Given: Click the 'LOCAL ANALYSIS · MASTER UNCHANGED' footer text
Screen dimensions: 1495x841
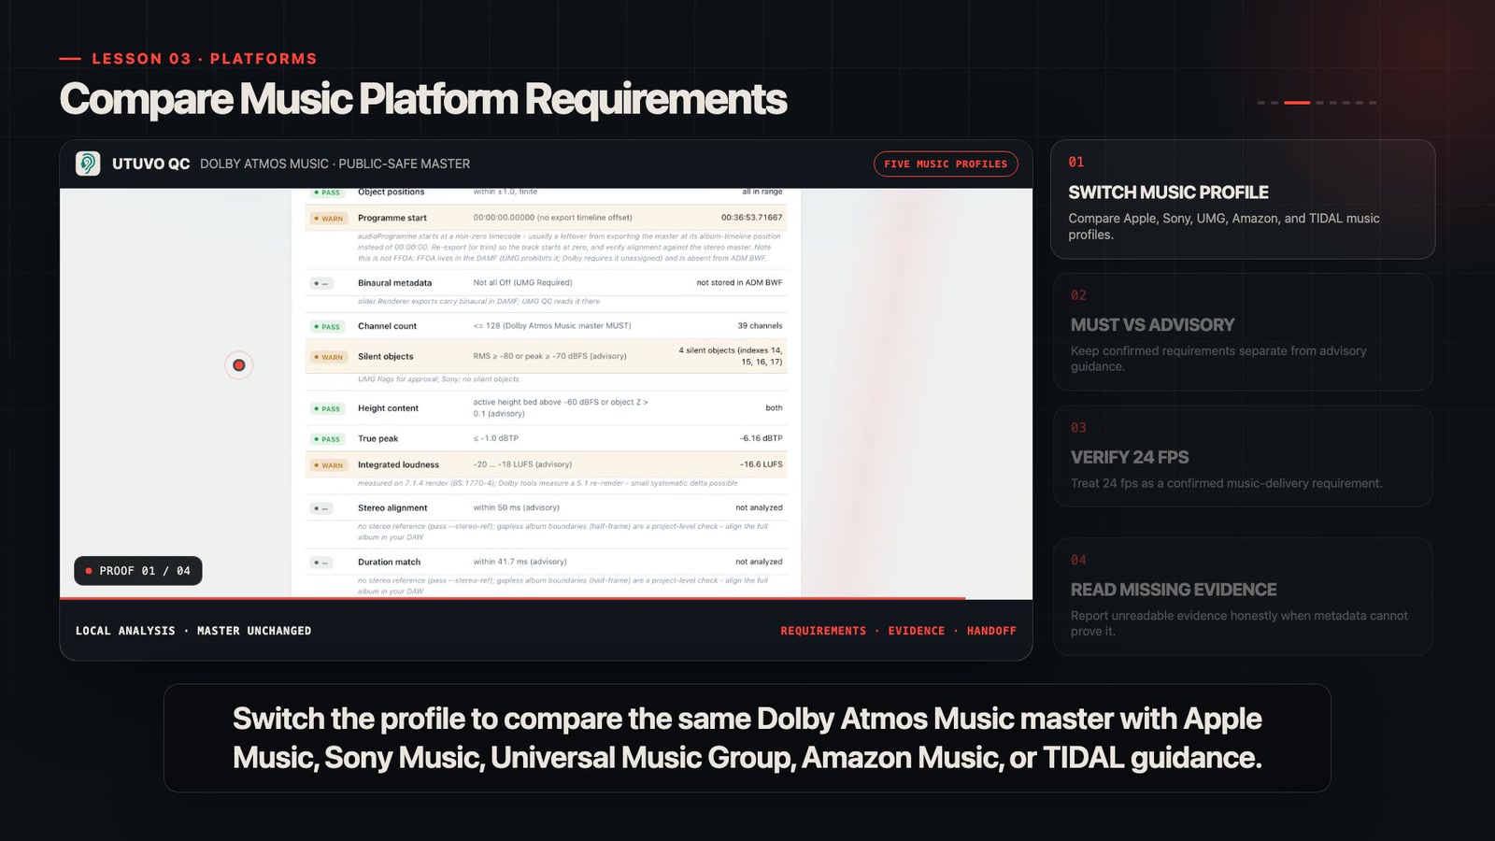Looking at the screenshot, I should click(x=193, y=632).
